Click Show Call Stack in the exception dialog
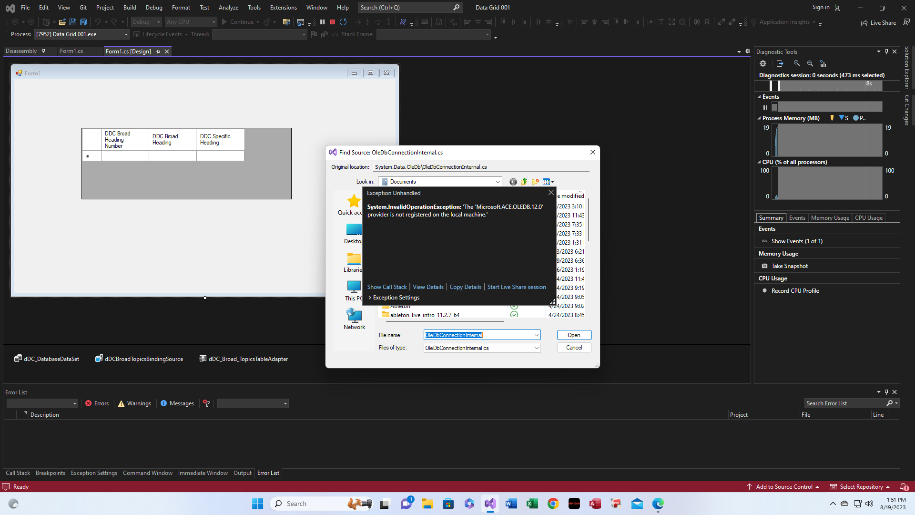 click(386, 287)
